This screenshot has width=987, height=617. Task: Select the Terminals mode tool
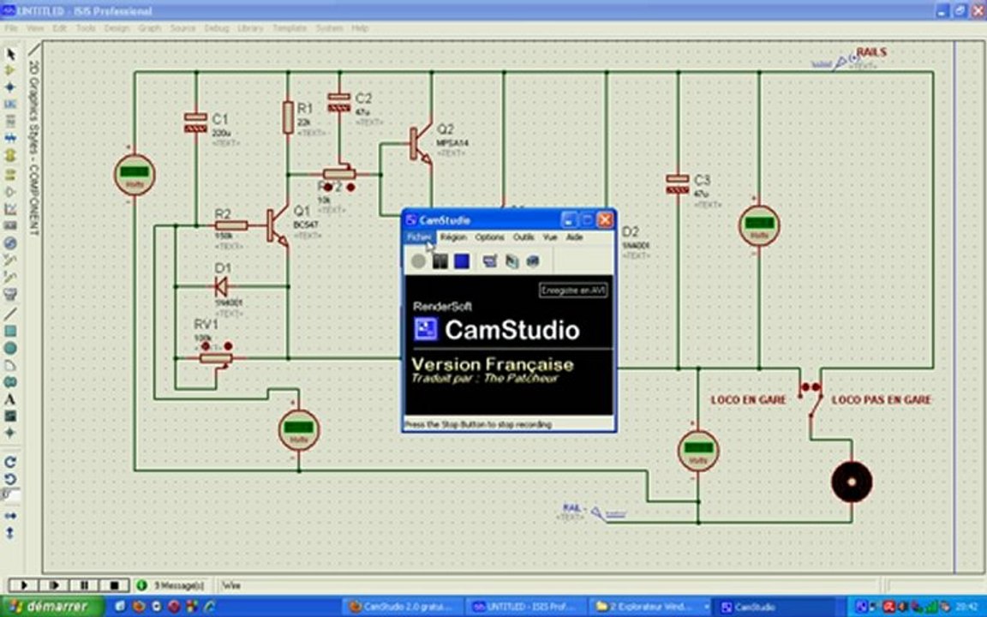[10, 175]
